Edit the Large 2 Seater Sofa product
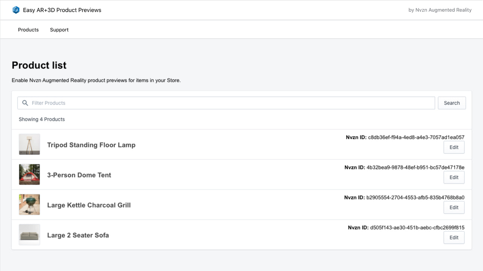Viewport: 483px width, 271px height. click(454, 238)
